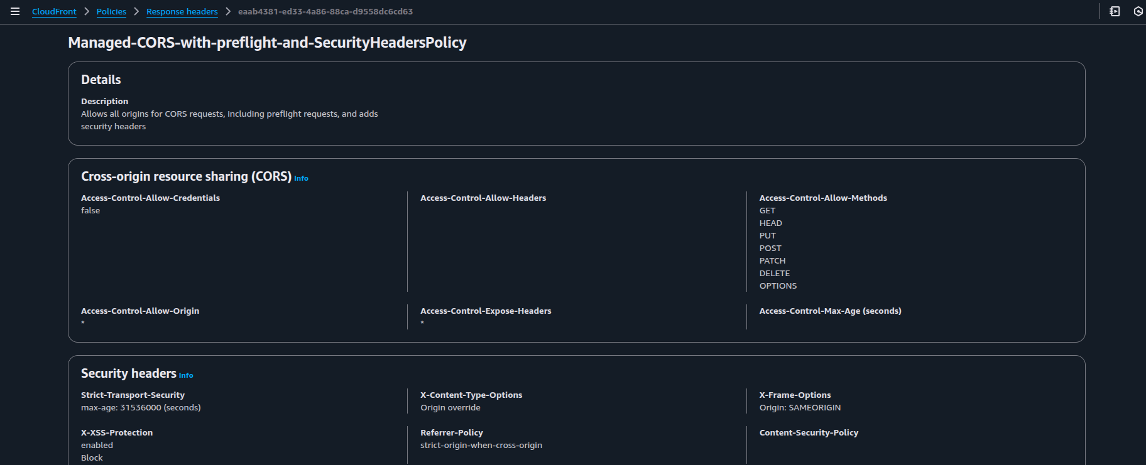This screenshot has width=1146, height=465.
Task: Click the hexagon icon in the top-right corner
Action: 1138,11
